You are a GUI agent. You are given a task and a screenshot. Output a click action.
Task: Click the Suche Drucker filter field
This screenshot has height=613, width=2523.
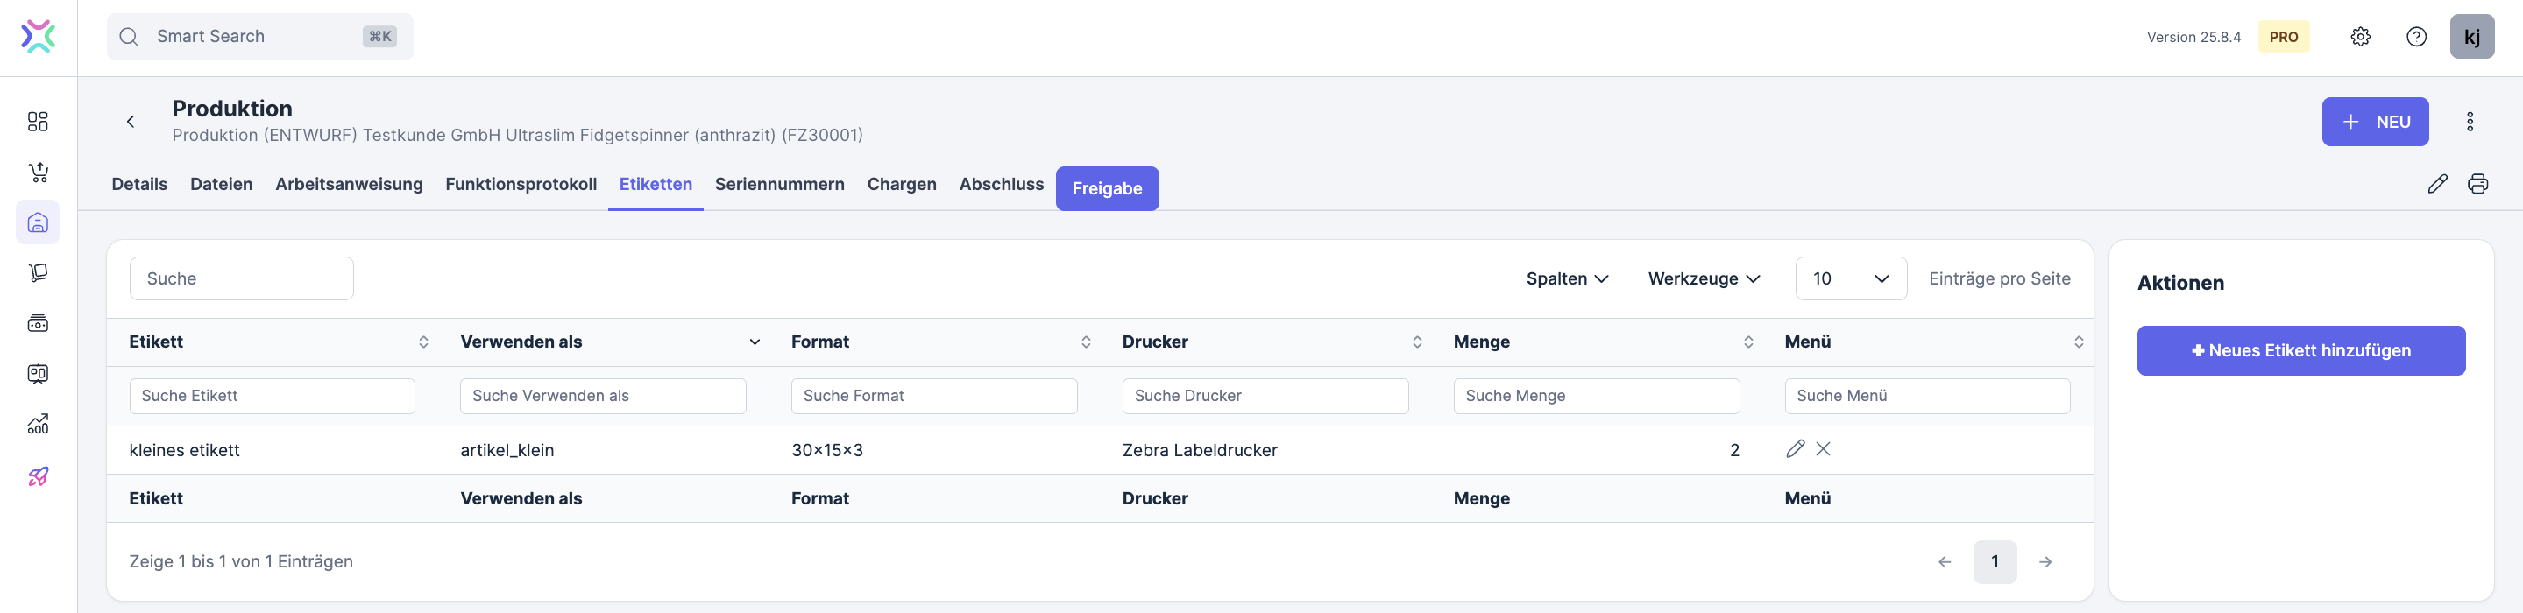click(x=1265, y=396)
